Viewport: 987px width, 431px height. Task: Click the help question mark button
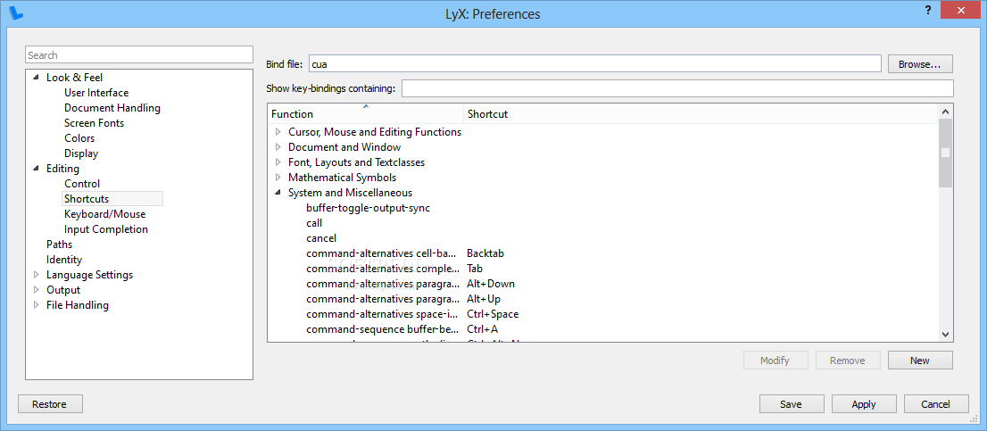click(928, 10)
